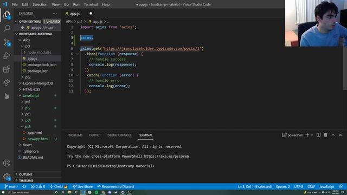Image resolution: width=347 pixels, height=195 pixels.
Task: Expand the Express-MongoDB folder
Action: (x=37, y=83)
